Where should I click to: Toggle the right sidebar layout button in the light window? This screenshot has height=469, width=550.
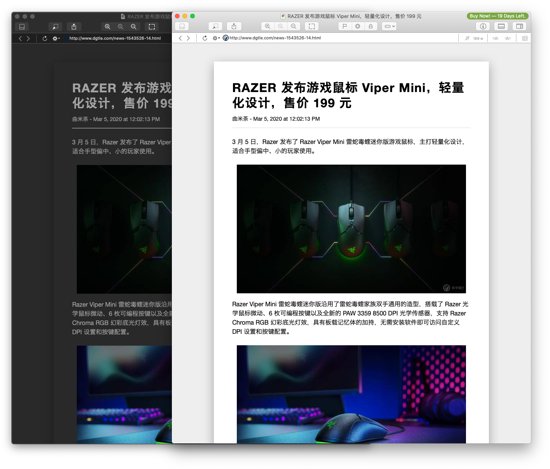click(x=519, y=26)
